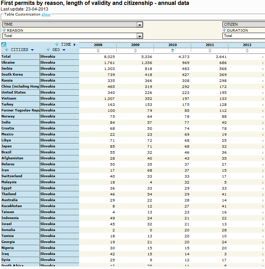Image resolution: width=265 pixels, height=269 pixels.
Task: Sort table by the 2012 column
Action: click(x=247, y=51)
